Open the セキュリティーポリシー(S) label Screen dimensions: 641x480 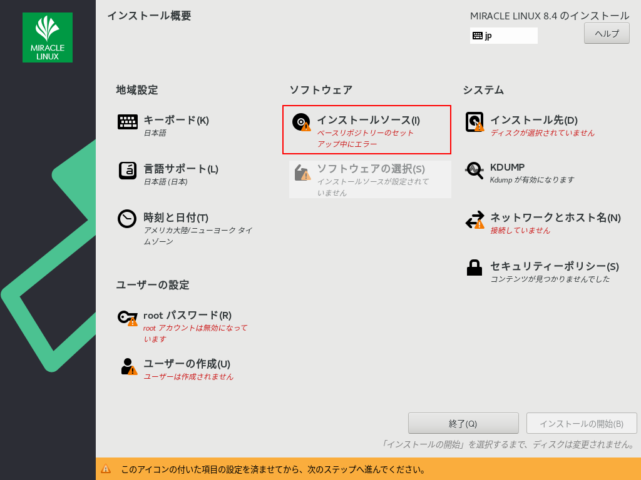554,266
